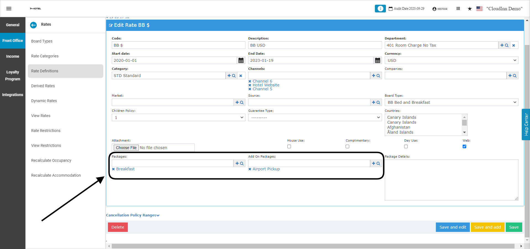The height and width of the screenshot is (249, 530).
Task: Click the Choose File button
Action: [x=126, y=148]
